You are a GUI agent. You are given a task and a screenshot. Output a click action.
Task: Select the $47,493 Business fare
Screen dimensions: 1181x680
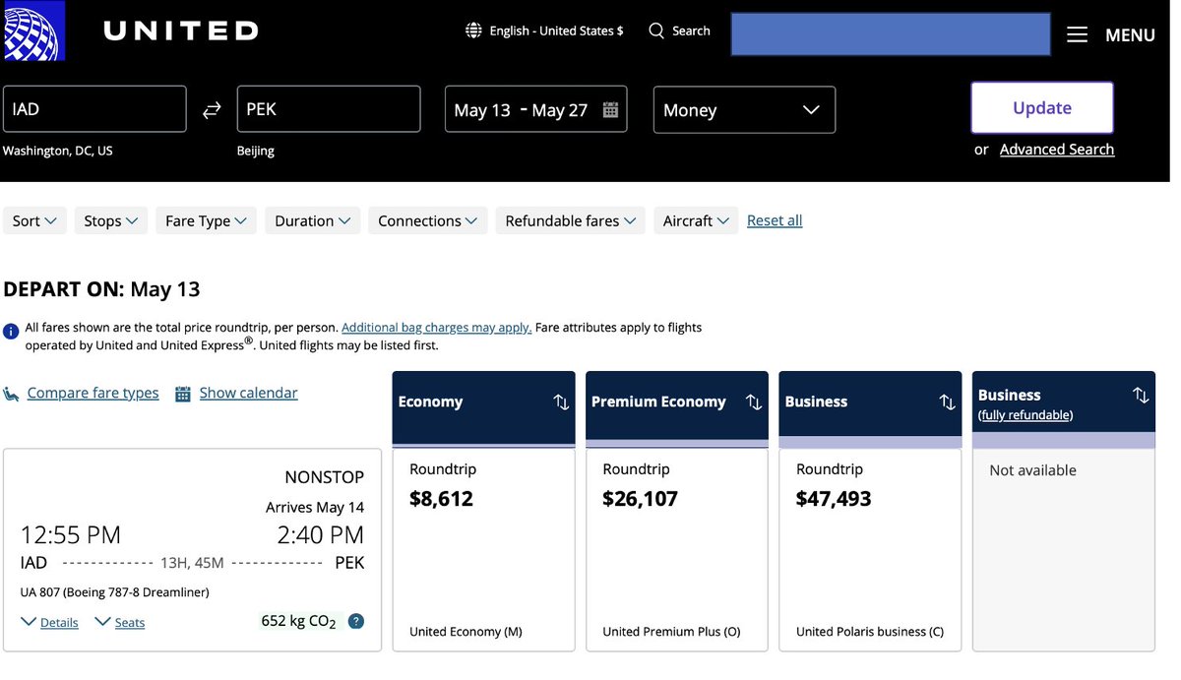(870, 550)
